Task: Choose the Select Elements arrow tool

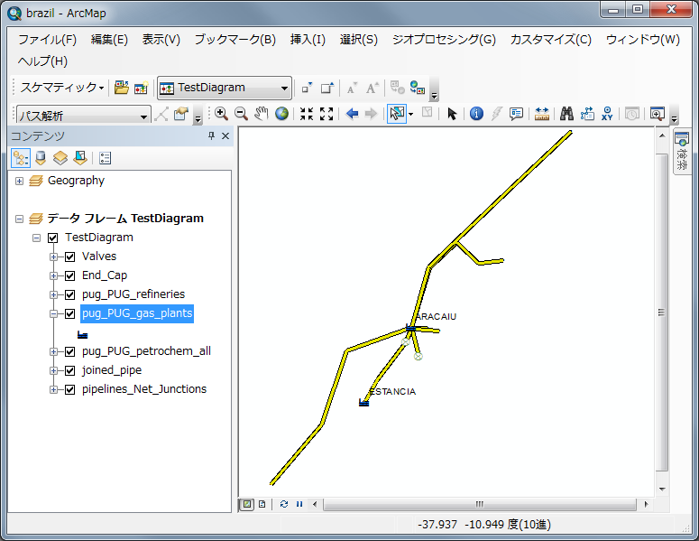Action: click(x=452, y=114)
